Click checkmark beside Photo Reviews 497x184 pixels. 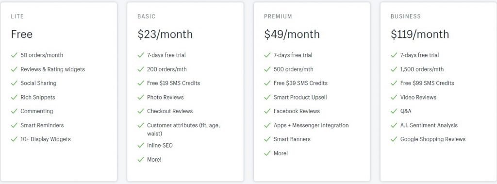point(141,97)
